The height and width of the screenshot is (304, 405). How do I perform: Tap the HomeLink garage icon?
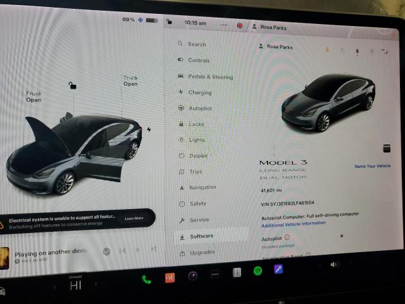[342, 51]
